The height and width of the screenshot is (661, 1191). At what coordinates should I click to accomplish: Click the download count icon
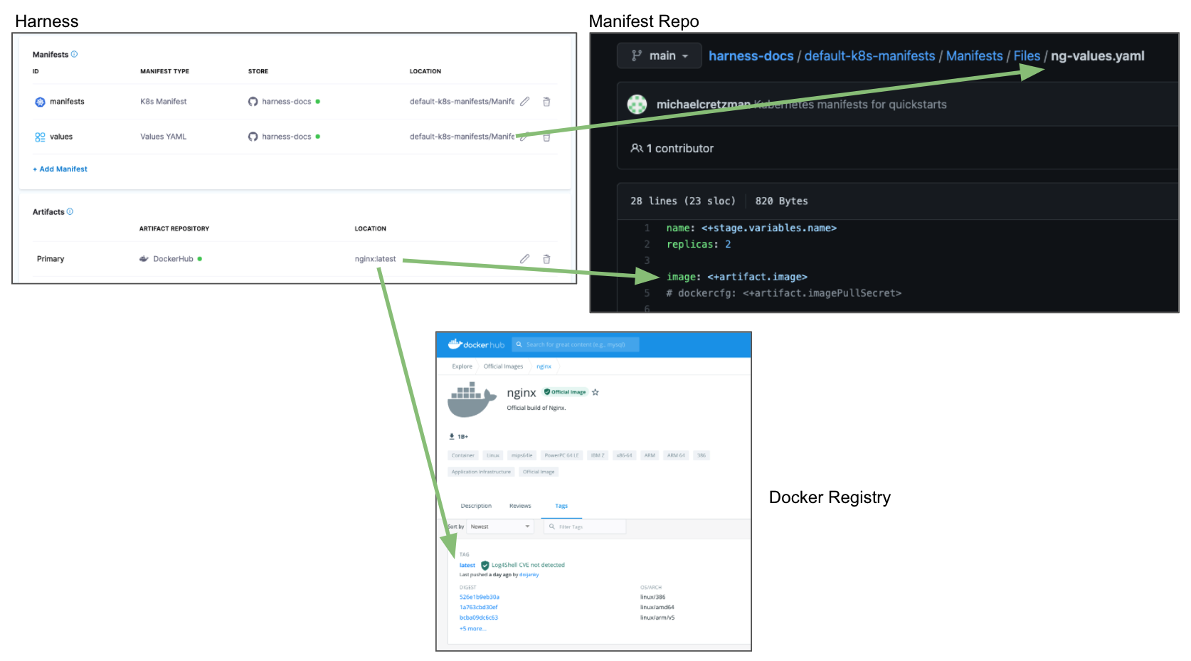tap(451, 436)
